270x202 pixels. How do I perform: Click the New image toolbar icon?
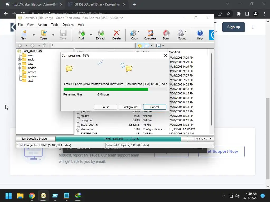(x=23, y=35)
